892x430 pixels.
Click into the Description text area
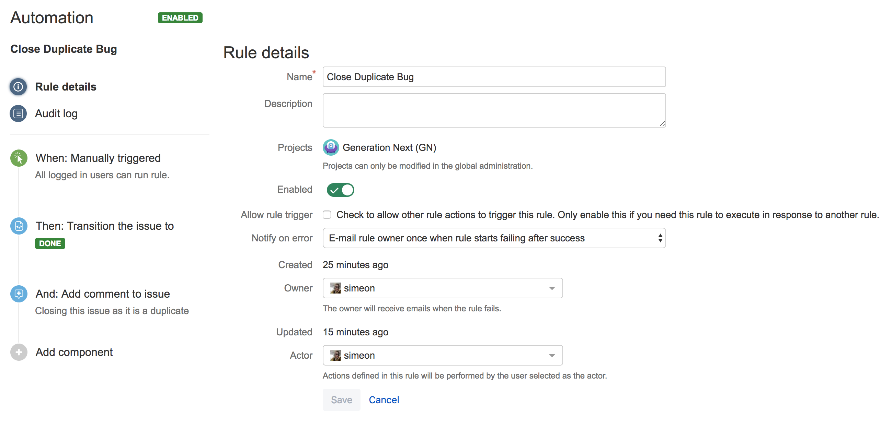pos(494,110)
